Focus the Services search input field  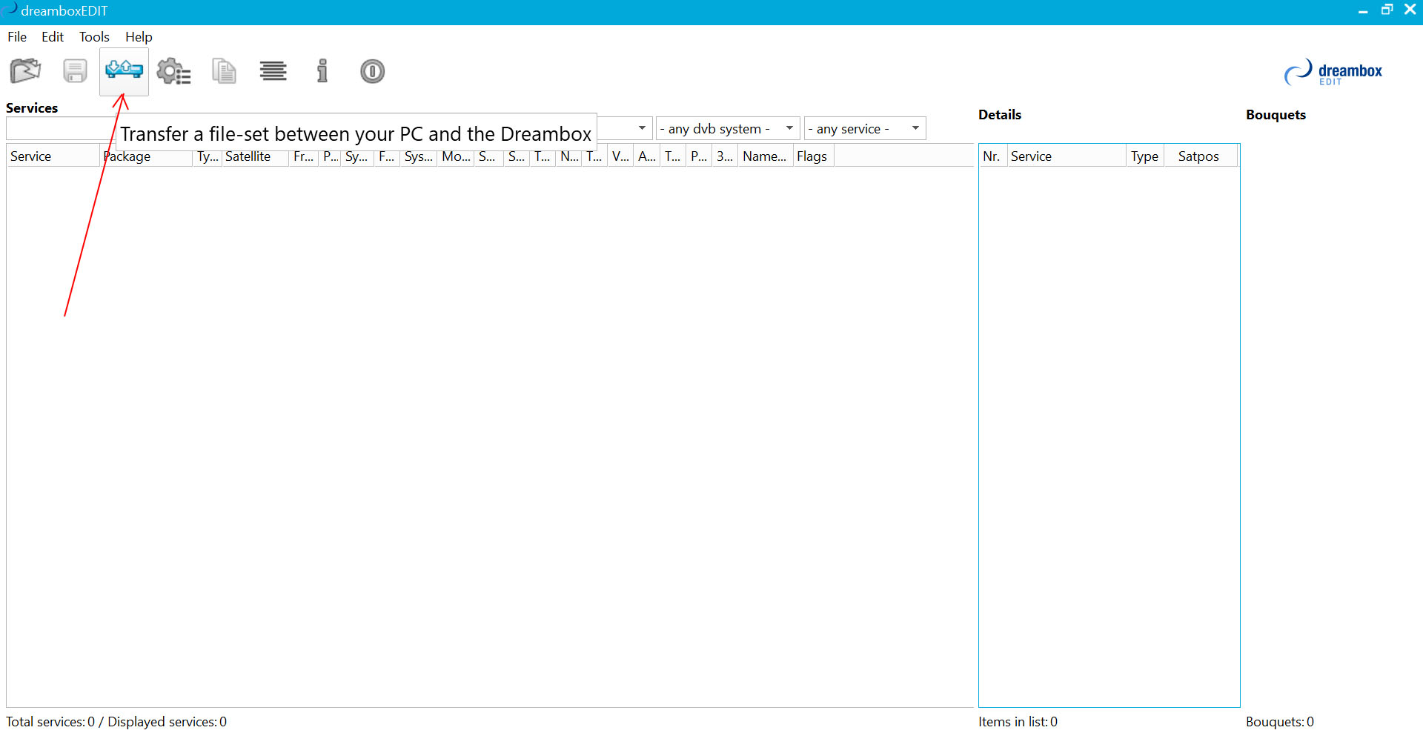pyautogui.click(x=61, y=128)
